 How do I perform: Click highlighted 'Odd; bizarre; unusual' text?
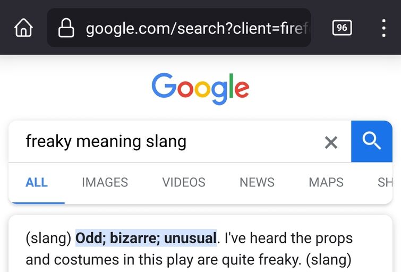(146, 238)
